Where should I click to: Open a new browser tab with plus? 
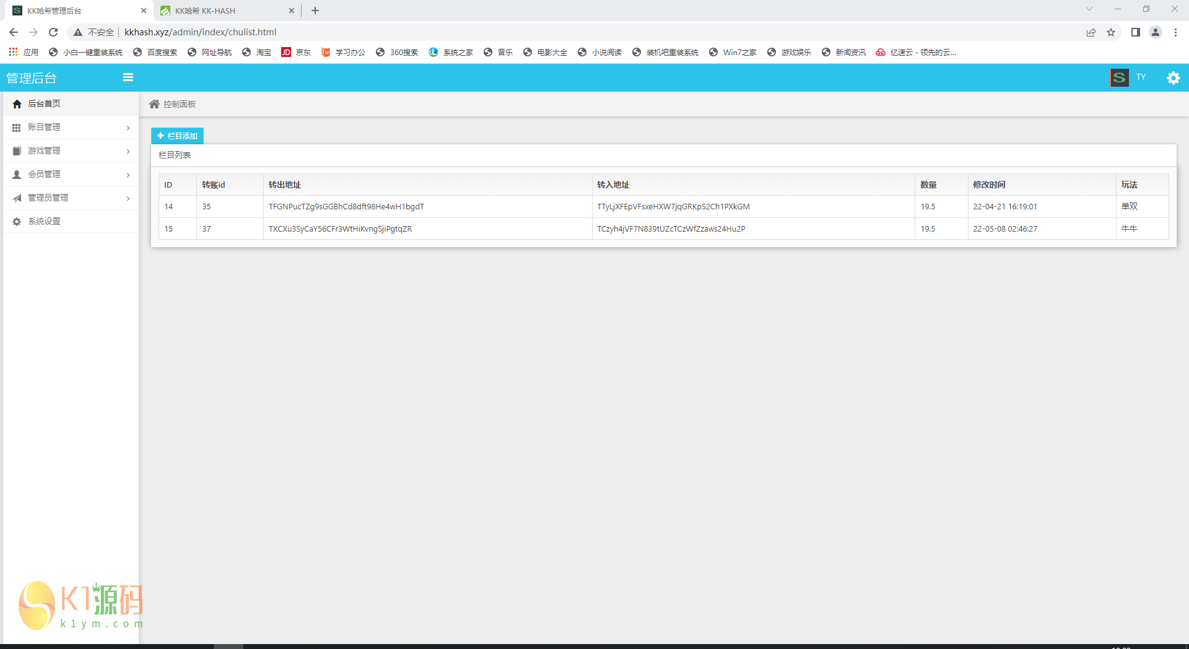click(x=315, y=11)
